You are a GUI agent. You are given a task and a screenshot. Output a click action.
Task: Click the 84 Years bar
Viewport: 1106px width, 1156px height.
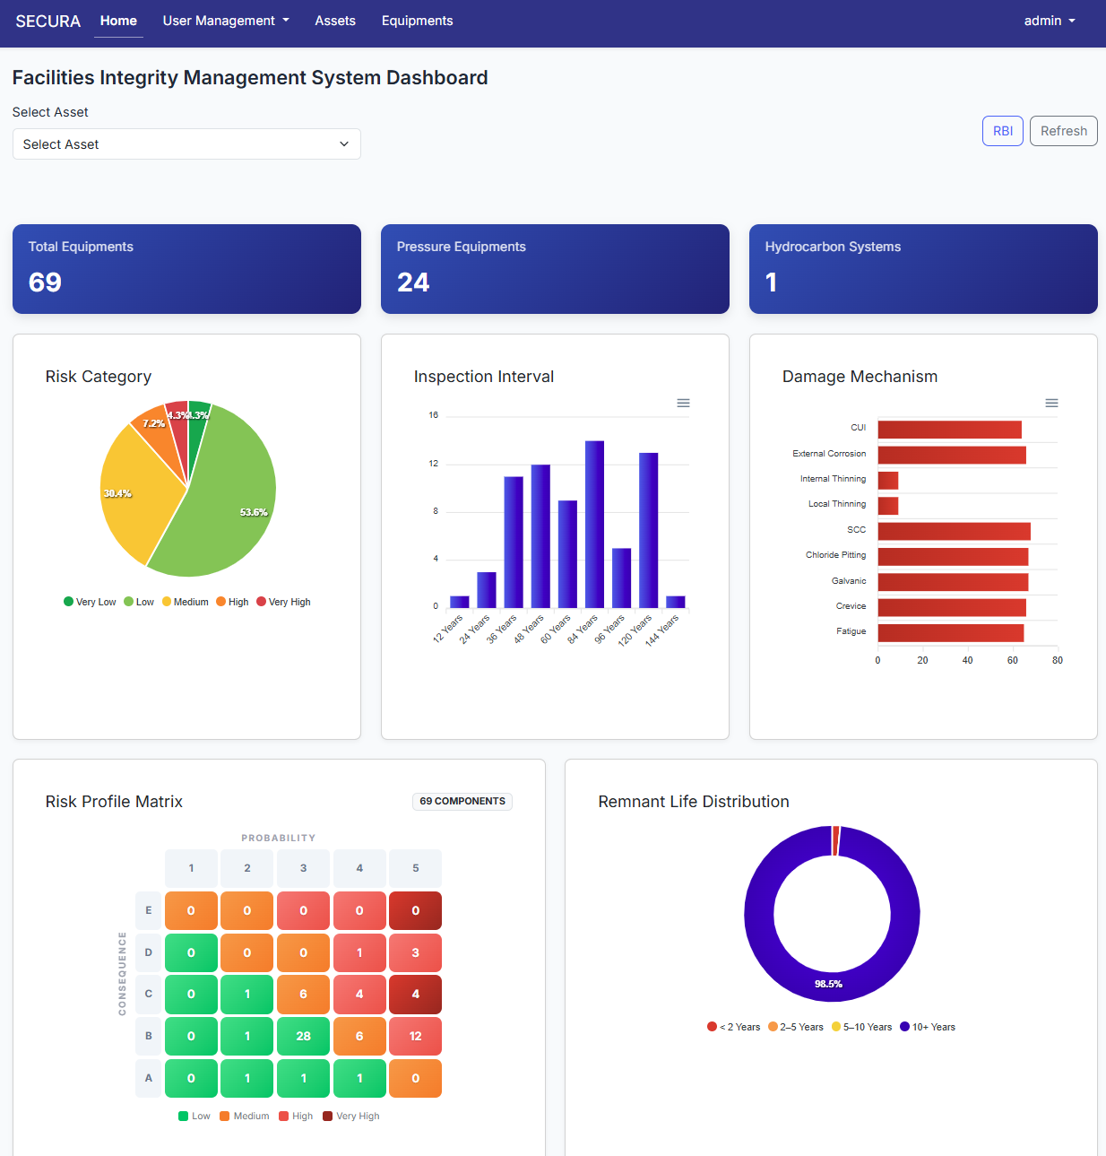click(x=594, y=524)
